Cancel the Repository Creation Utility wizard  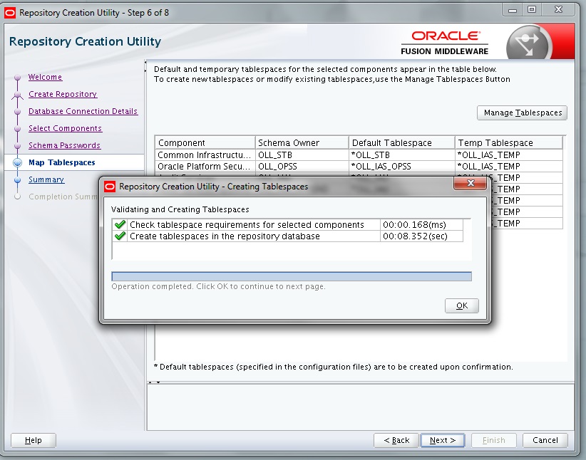click(x=545, y=440)
